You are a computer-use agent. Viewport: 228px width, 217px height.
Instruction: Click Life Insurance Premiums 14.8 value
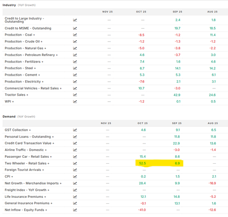[176, 196]
